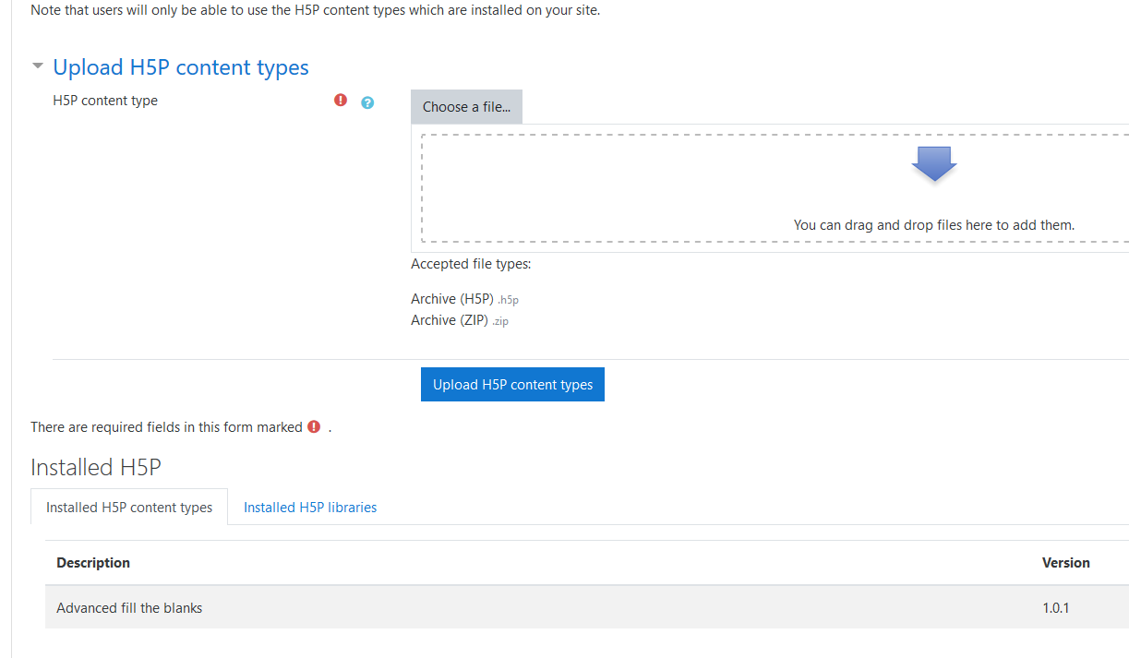Screen dimensions: 1129x658
Task: Click the Version column header
Action: (x=1066, y=563)
